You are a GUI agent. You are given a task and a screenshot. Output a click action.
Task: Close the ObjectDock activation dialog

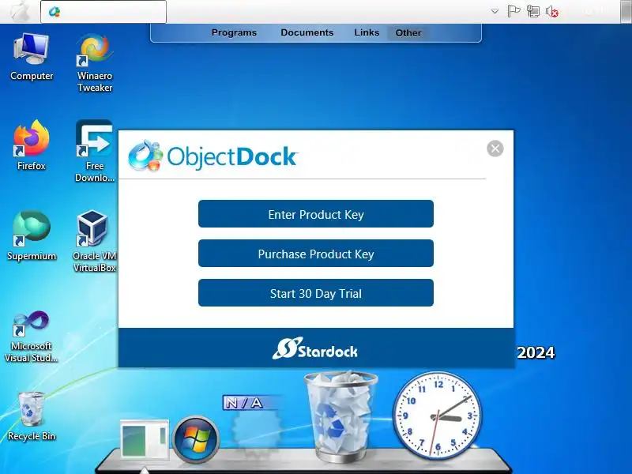point(495,149)
